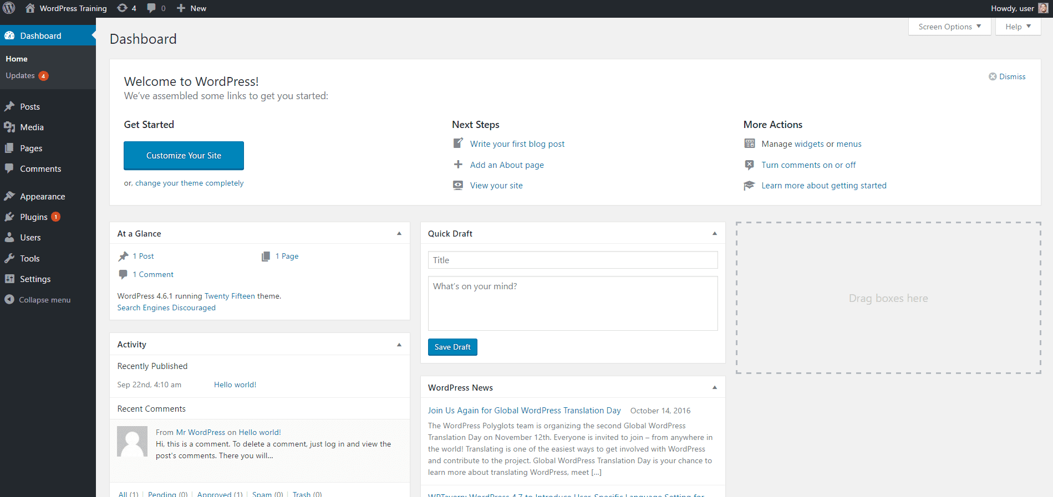This screenshot has width=1053, height=497.
Task: Click the commenter avatar thumbnail
Action: [x=132, y=441]
